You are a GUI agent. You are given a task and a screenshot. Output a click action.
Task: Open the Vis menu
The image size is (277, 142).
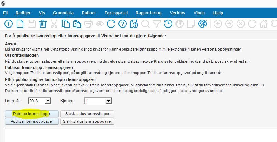42,13
